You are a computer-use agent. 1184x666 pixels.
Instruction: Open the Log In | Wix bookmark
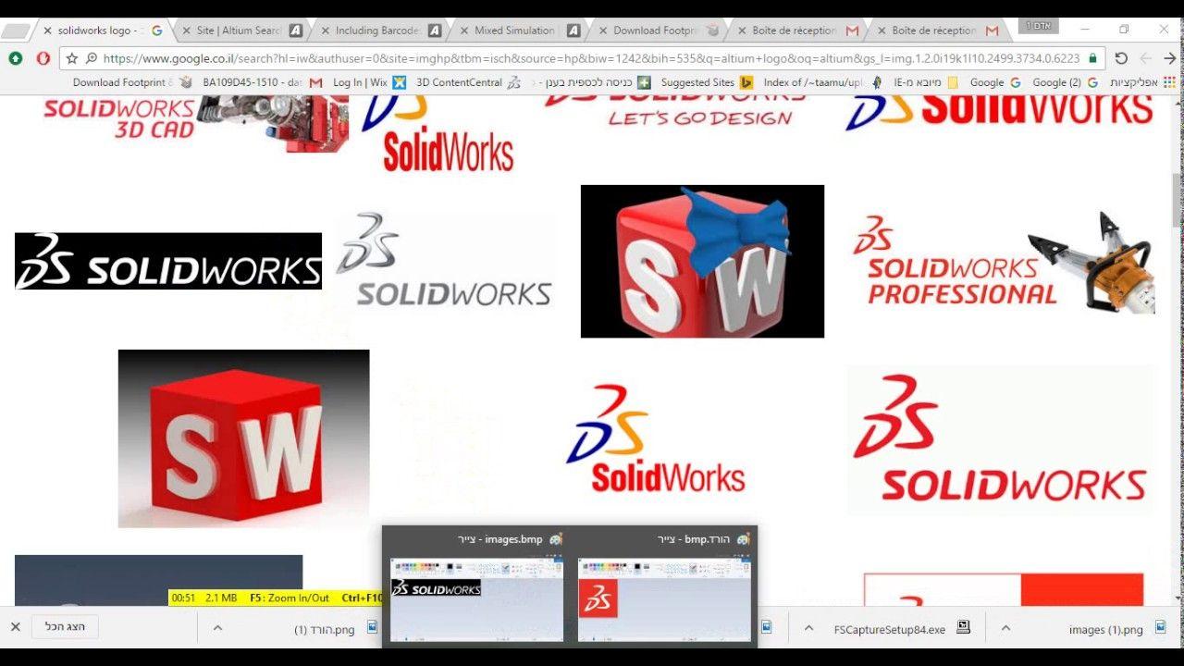point(369,82)
